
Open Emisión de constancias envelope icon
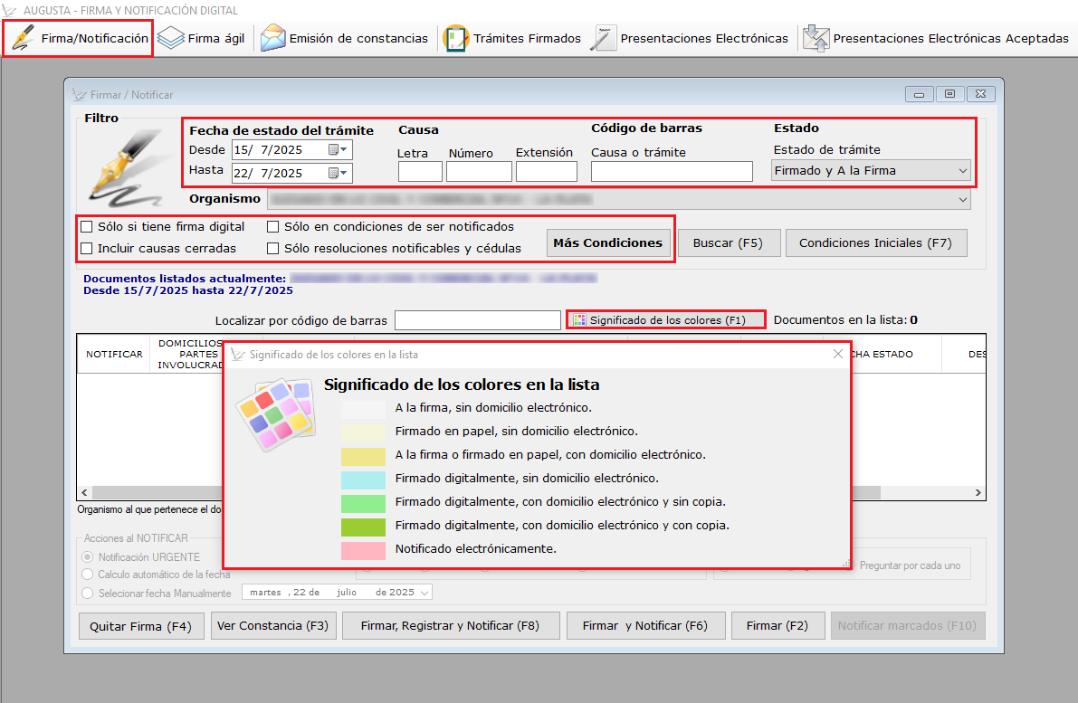[x=272, y=39]
